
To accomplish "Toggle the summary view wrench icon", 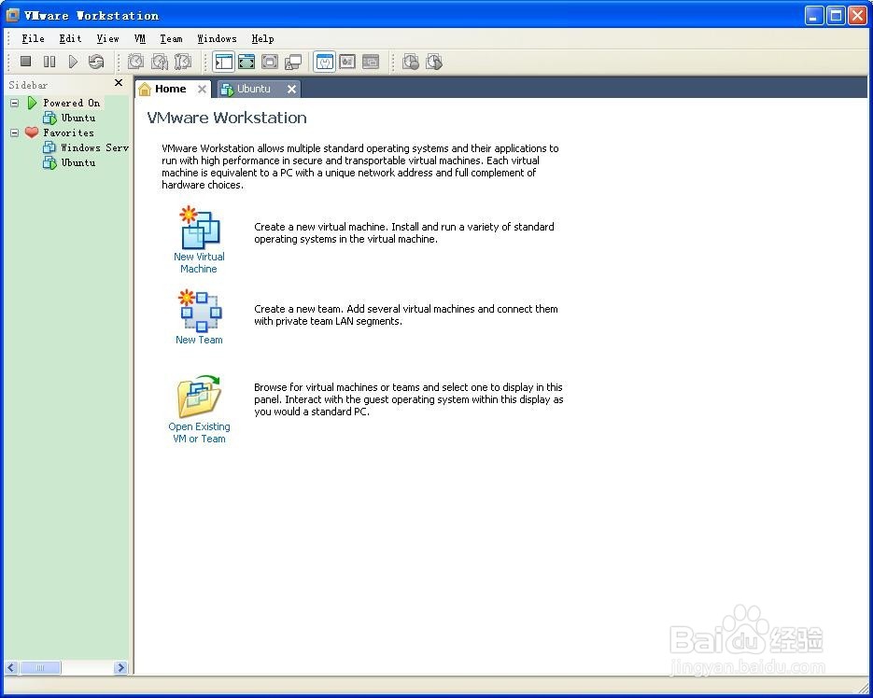I will [325, 62].
